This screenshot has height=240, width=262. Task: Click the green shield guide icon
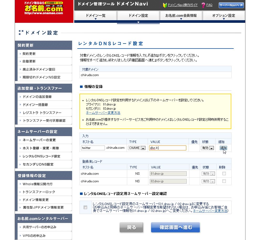tap(165, 5)
